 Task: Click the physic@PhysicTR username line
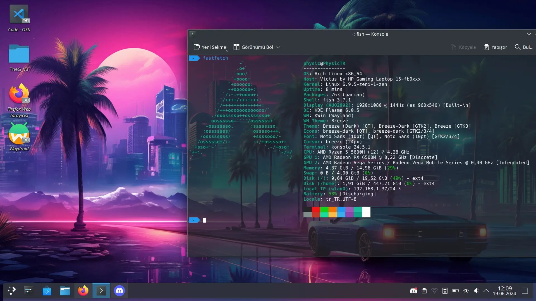(x=324, y=63)
